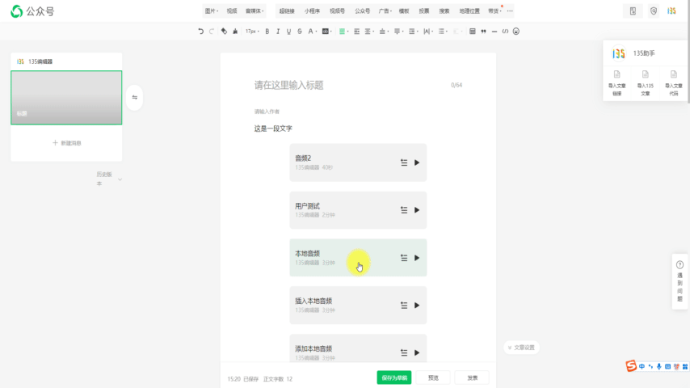Insert a 超链接 hyperlink
The image size is (690, 388).
287,11
